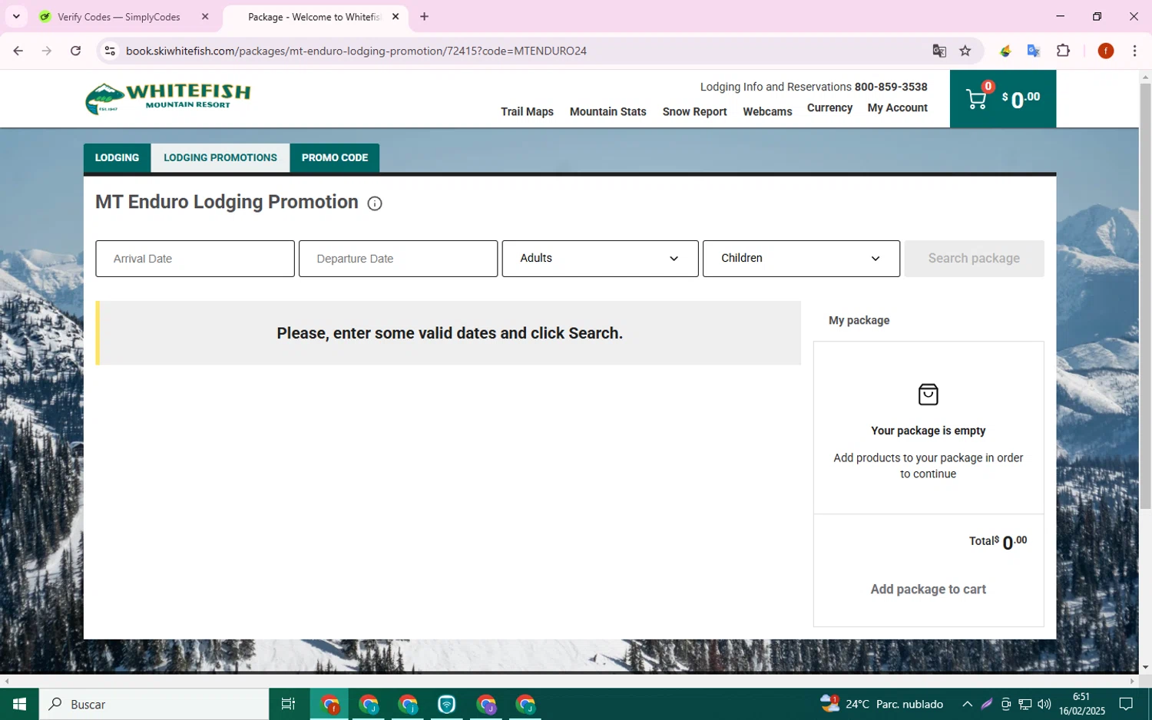Click the phone number 800-859-3538
1152x720 pixels.
[x=891, y=87]
